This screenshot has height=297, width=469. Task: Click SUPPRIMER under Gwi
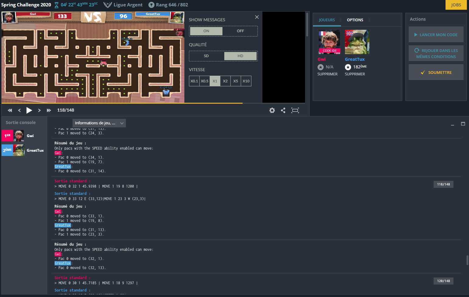tap(327, 74)
